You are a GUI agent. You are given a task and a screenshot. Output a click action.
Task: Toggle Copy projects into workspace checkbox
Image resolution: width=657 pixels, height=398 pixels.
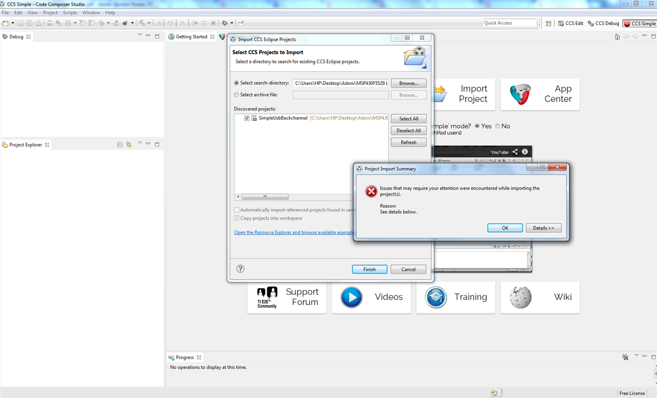pyautogui.click(x=237, y=218)
